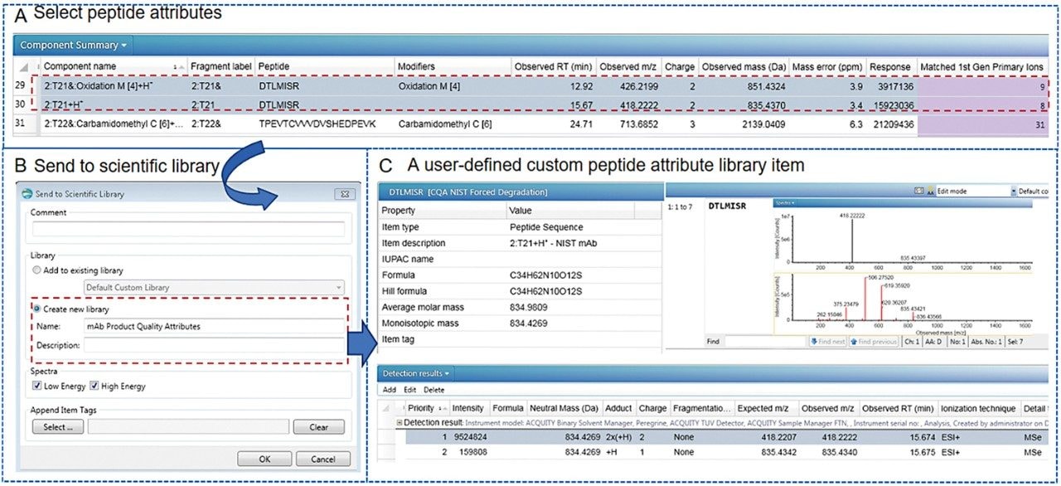Close the Send to Scientific Library dialog
1061x486 pixels.
pyautogui.click(x=344, y=194)
